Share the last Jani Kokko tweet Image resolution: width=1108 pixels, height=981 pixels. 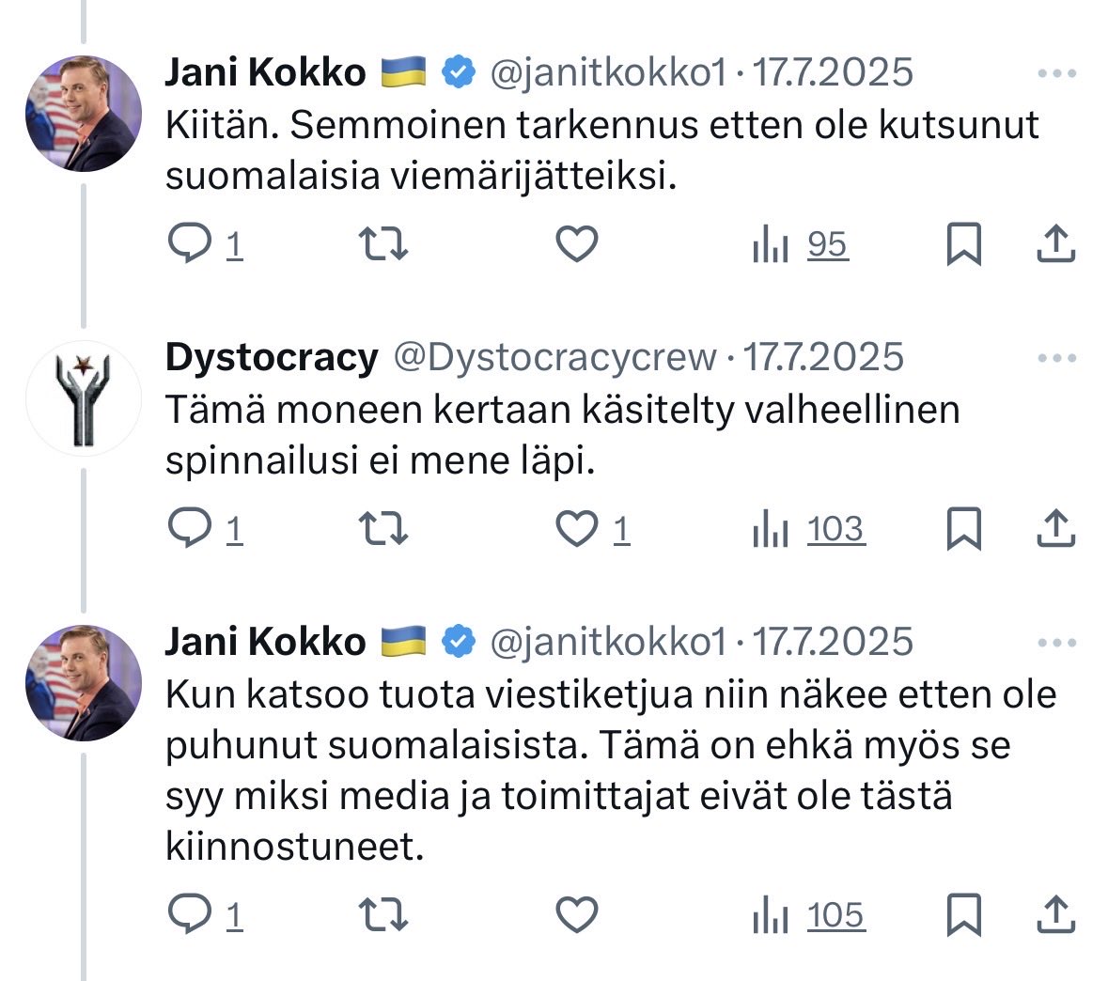pos(1055,915)
